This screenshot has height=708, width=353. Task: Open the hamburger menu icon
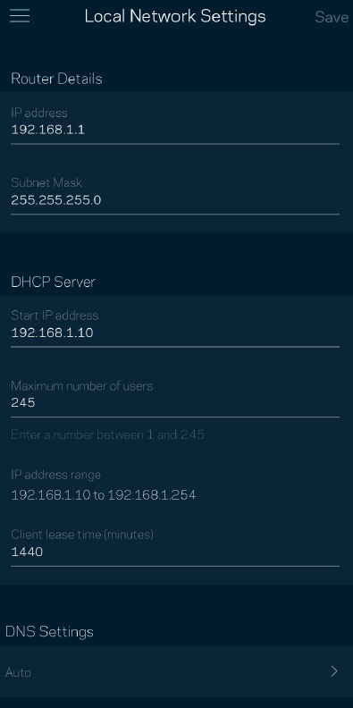(20, 16)
